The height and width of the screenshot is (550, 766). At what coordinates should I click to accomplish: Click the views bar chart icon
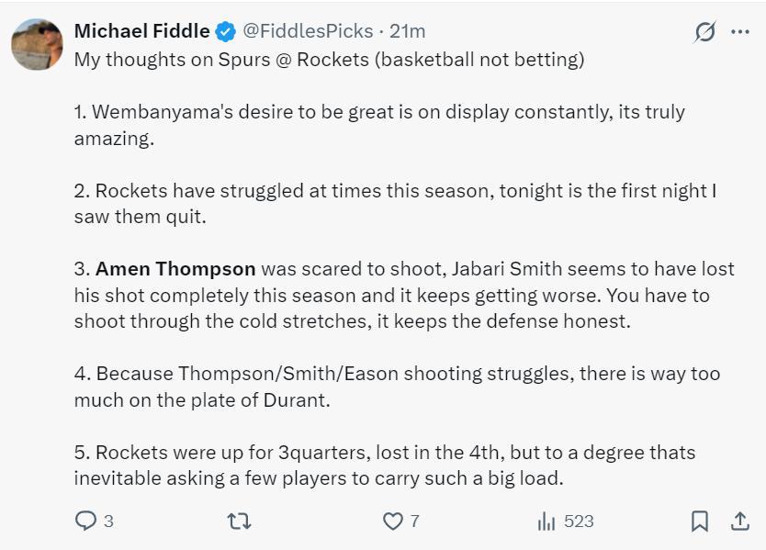point(546,522)
